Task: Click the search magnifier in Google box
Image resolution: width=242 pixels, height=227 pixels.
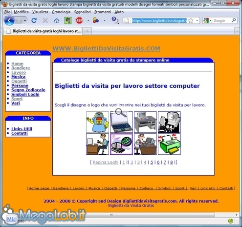Action: tap(234, 21)
